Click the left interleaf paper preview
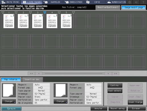Viewport: 147px width, 111px height. tap(9, 90)
